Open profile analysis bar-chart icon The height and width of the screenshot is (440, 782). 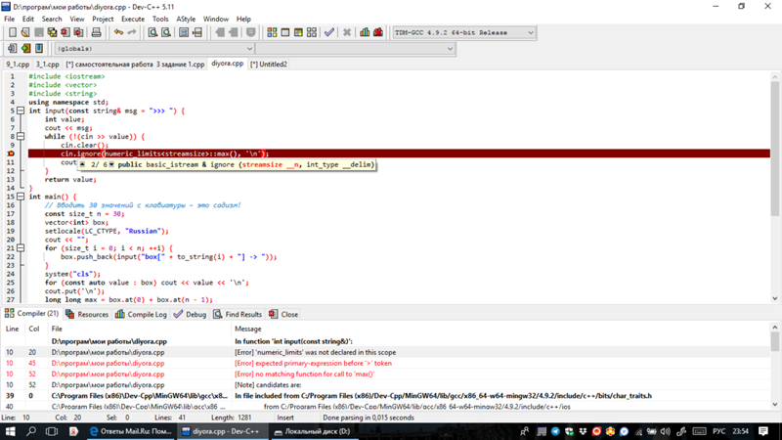pyautogui.click(x=365, y=32)
